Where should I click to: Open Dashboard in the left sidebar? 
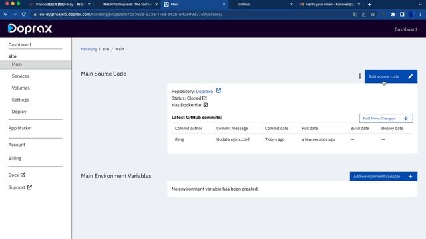click(x=19, y=44)
